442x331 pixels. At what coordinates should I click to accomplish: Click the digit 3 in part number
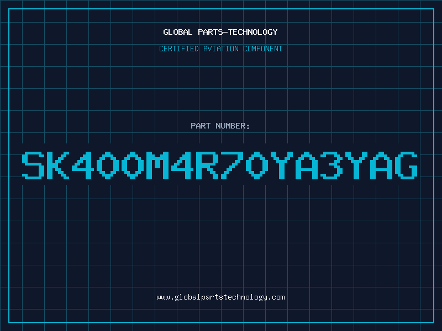click(x=331, y=165)
